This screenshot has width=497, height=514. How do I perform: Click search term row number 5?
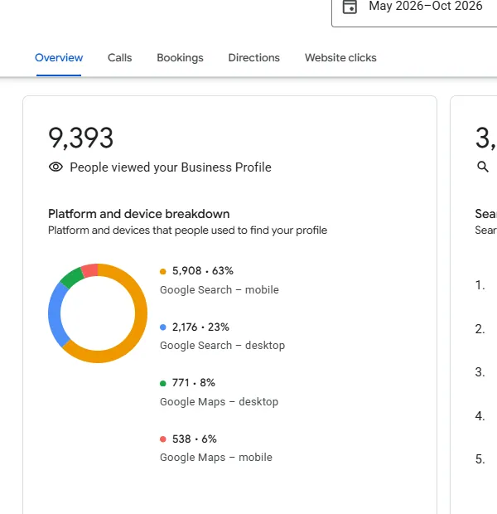point(480,459)
